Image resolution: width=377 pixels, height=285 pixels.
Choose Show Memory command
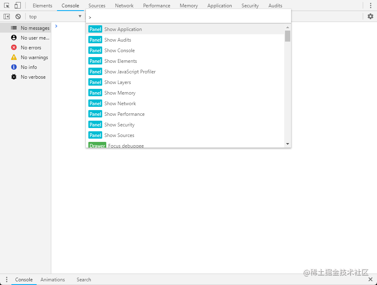185,93
